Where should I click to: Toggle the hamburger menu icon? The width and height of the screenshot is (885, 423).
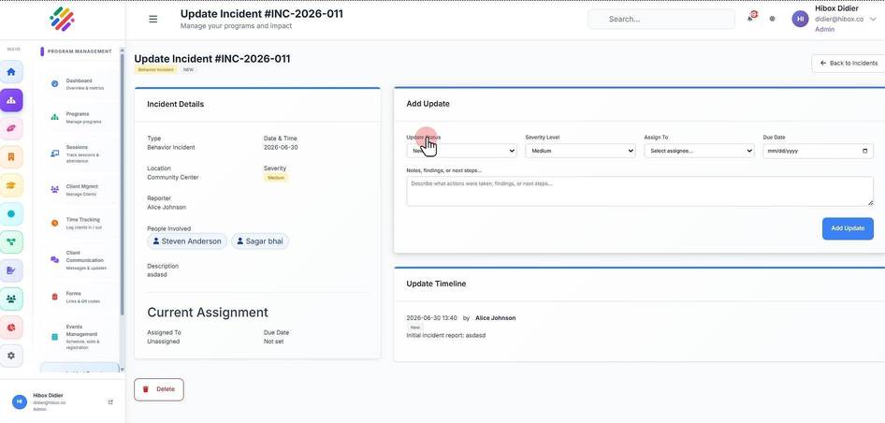pos(152,19)
